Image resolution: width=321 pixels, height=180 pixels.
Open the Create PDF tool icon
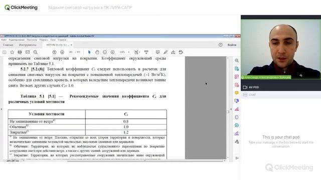click(237, 85)
